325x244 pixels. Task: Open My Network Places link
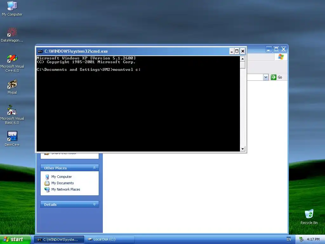(x=66, y=189)
